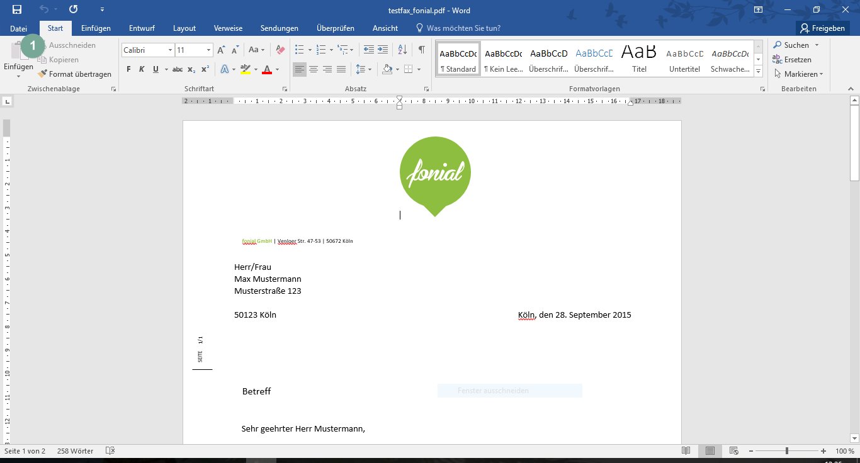Click the redo arrow in the quick access toolbar
Viewport: 860px width, 463px height.
[74, 9]
